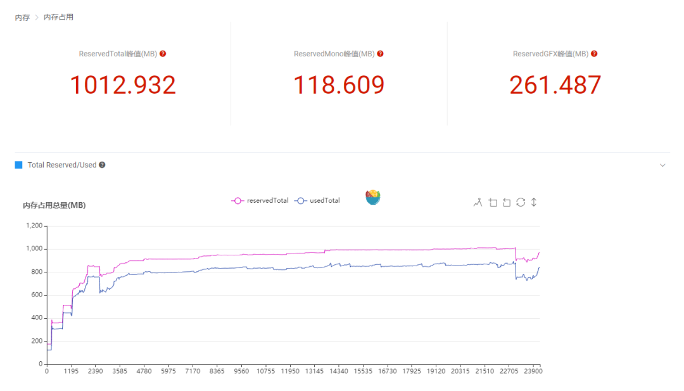This screenshot has height=391, width=684.
Task: Click the 1,000 y-axis label
Action: click(x=34, y=249)
